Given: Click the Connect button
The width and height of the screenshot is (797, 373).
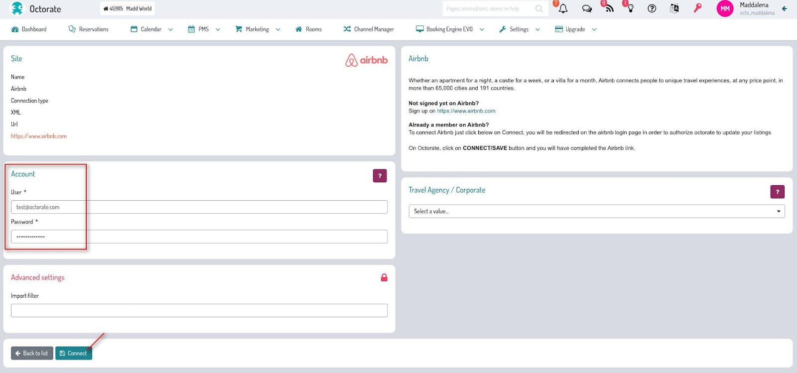Looking at the screenshot, I should 74,353.
